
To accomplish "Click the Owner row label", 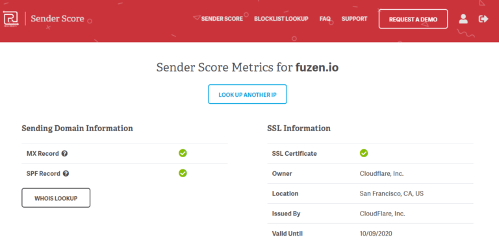I will (282, 173).
